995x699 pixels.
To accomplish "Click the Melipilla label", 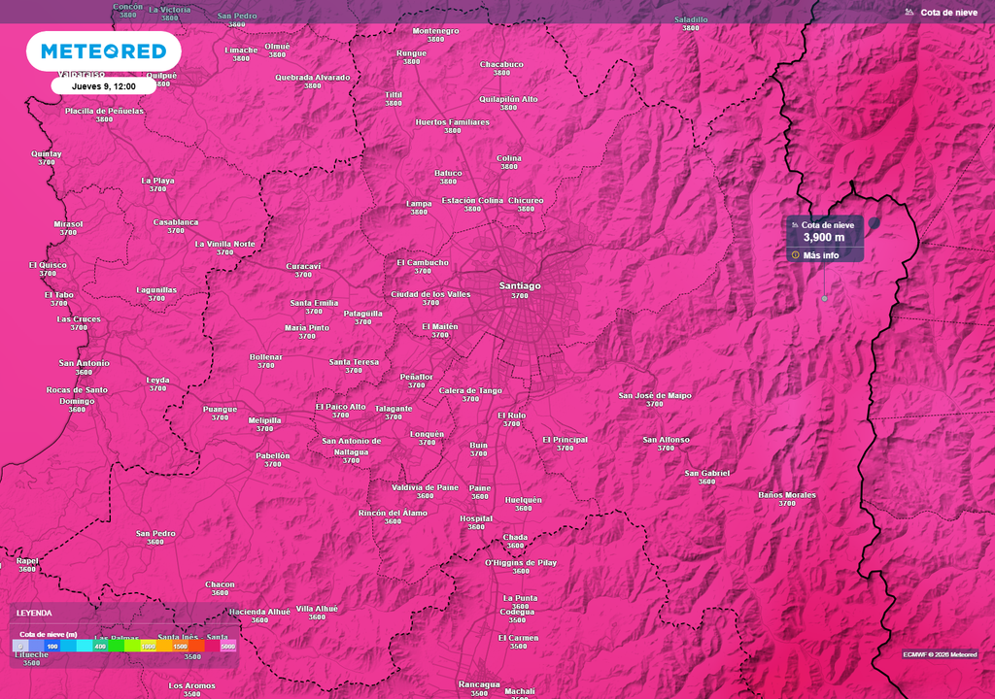I will [264, 420].
